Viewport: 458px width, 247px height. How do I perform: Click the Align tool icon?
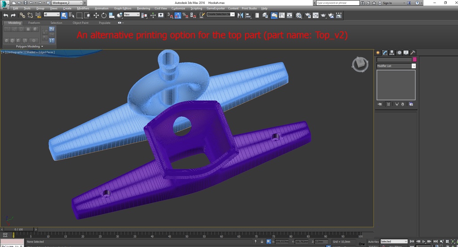click(x=248, y=16)
